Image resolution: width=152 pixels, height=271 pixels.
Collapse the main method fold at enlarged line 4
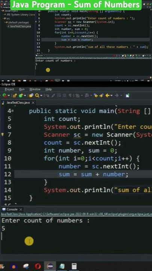[12, 111]
